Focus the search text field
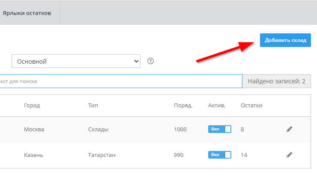This screenshot has height=177, width=317. point(120,81)
